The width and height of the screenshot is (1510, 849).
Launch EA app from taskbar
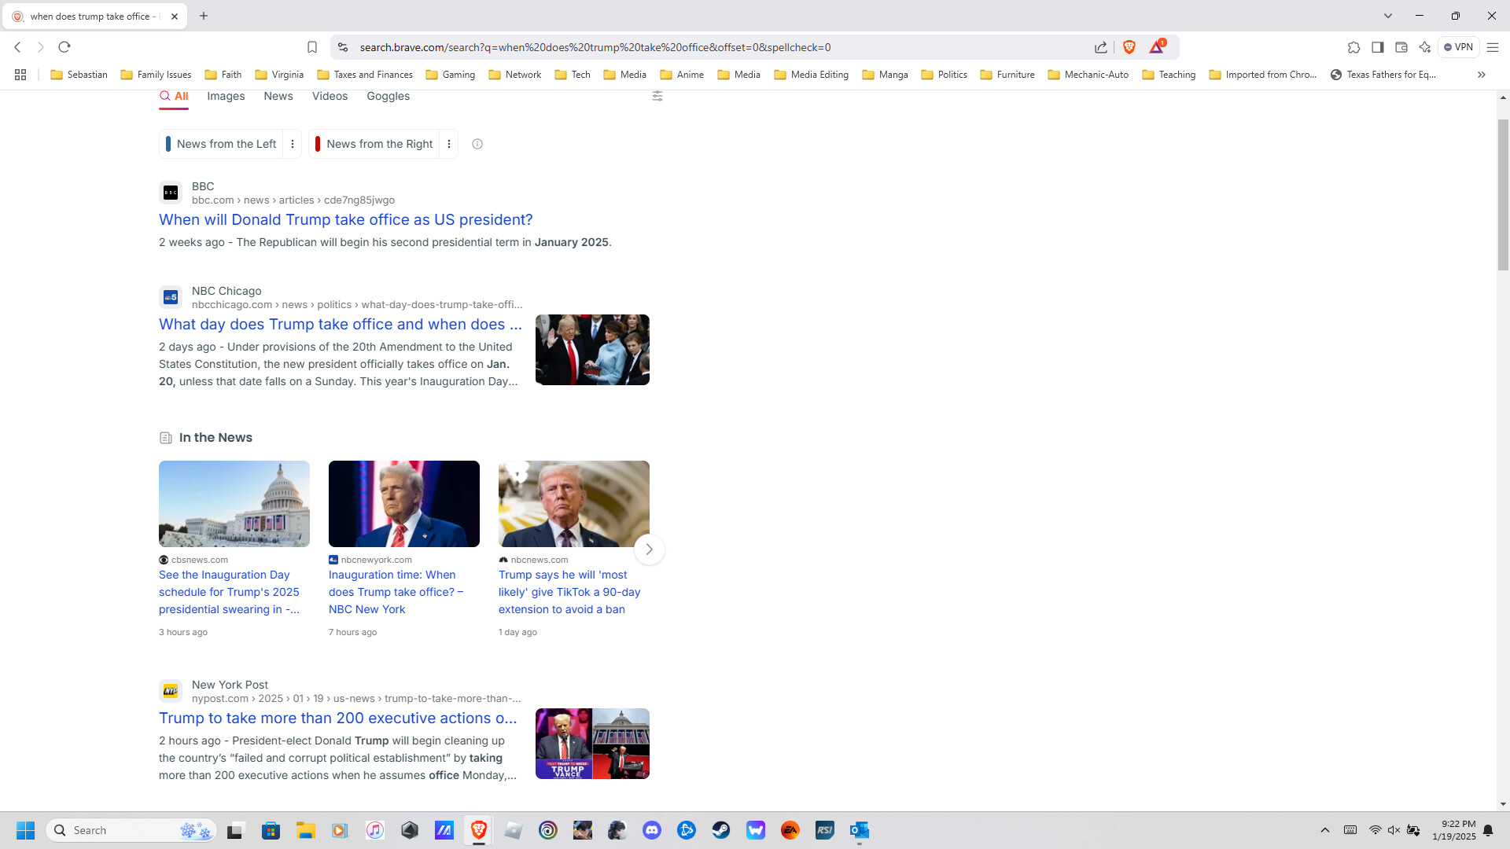pyautogui.click(x=790, y=830)
